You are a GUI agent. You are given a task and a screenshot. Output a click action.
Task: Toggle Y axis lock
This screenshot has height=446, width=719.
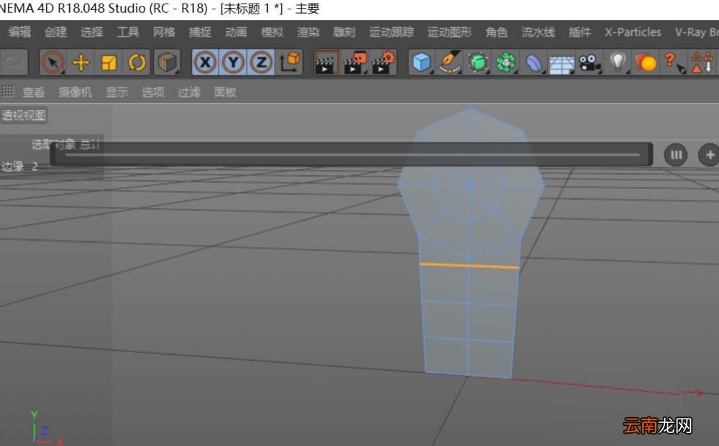click(x=234, y=62)
